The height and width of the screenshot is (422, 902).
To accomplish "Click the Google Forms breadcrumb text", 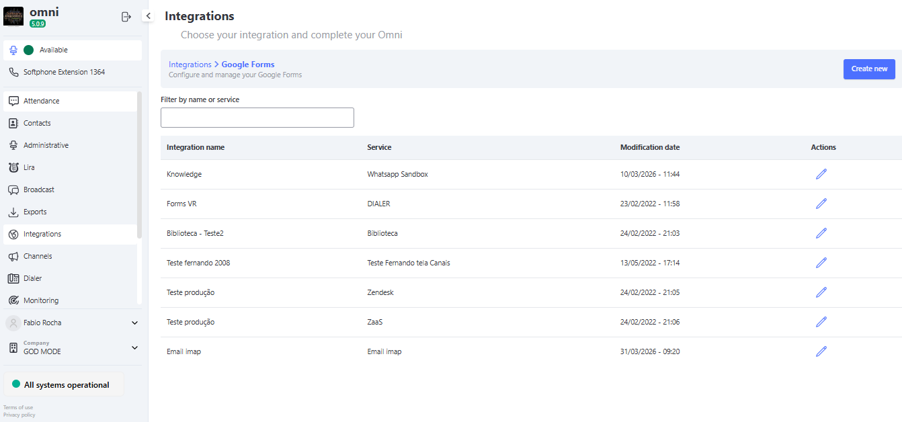I will tap(248, 65).
